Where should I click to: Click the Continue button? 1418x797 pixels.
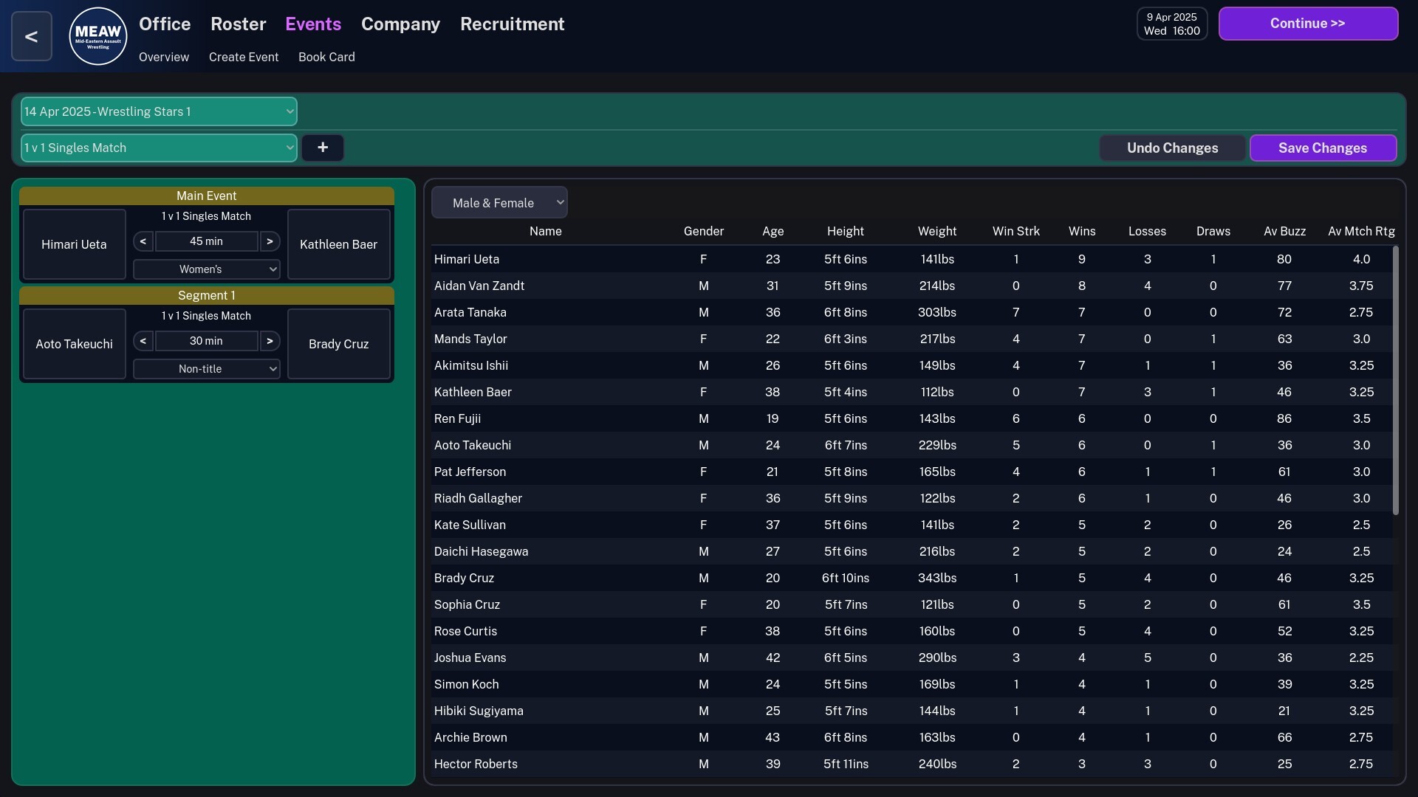1308,24
